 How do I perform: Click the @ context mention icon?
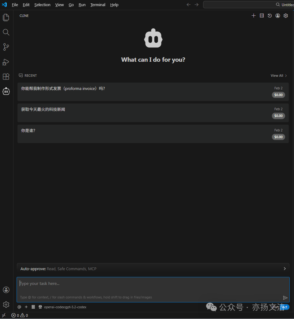coord(19,307)
